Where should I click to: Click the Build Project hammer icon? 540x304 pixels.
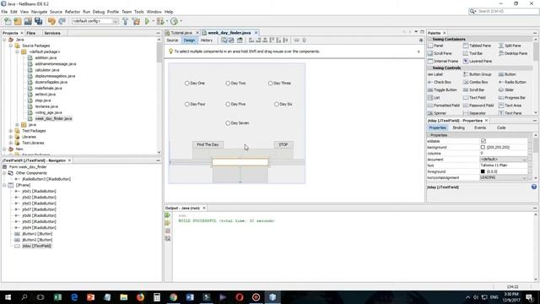pos(126,21)
